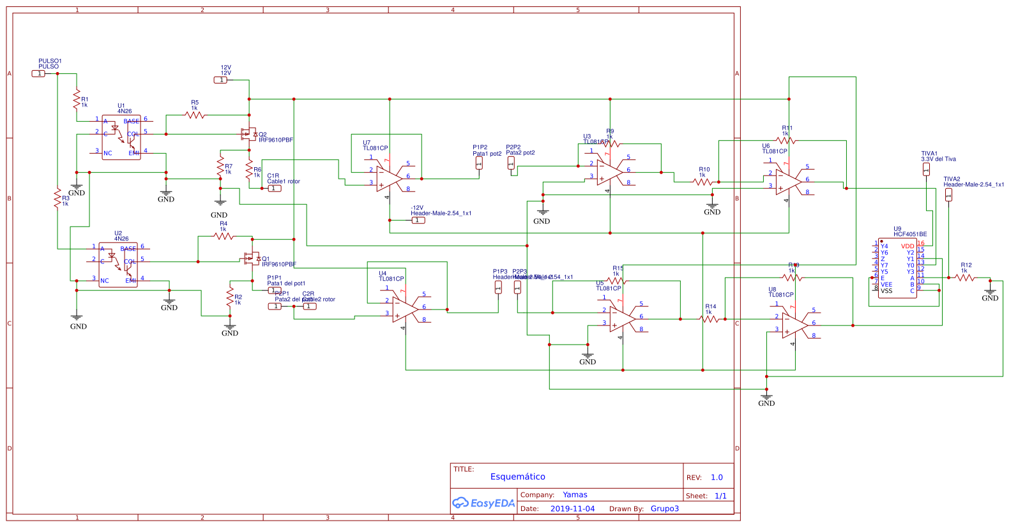This screenshot has height=527, width=1011.
Task: Click the "Grupo3" drawn-by text
Action: coord(664,508)
